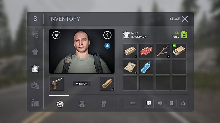Viewport: 220px width, 123px height.
Task: Select the backpack inventory sidebar icon
Action: click(35, 69)
